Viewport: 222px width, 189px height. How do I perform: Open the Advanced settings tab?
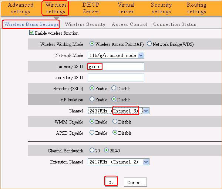point(21,8)
